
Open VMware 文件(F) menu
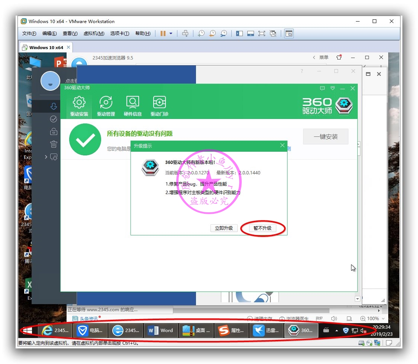[29, 33]
